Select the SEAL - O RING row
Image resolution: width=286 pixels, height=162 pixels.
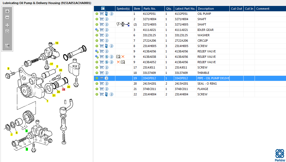point(190,84)
